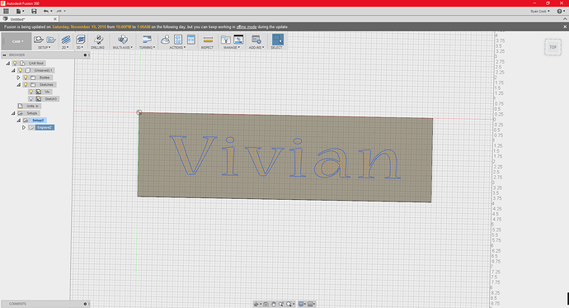Screen dimensions: 569x308
Task: Open the offline mode link
Action: pos(247,27)
